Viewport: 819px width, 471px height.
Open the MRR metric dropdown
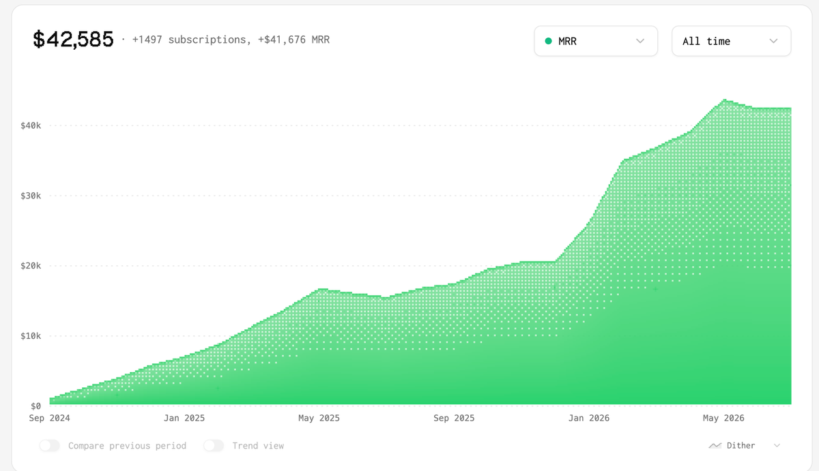(596, 41)
